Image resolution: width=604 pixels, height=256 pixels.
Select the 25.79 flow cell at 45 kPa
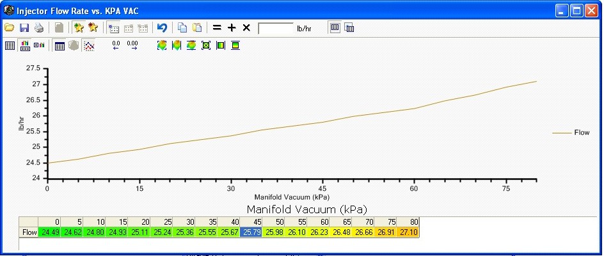coord(252,232)
